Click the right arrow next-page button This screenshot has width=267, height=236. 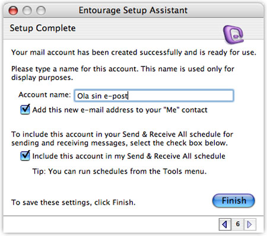[250, 224]
